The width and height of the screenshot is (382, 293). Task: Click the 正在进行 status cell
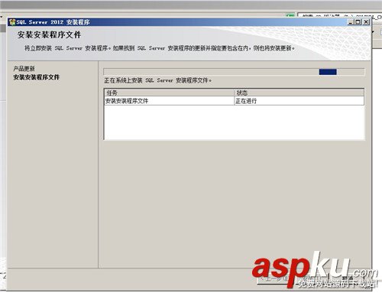[x=299, y=101]
